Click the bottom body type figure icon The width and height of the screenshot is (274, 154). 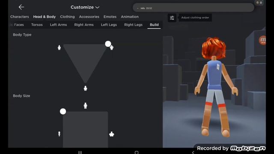pos(85,89)
